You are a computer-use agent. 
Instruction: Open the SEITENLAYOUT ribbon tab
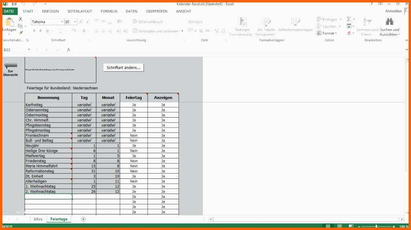point(79,11)
